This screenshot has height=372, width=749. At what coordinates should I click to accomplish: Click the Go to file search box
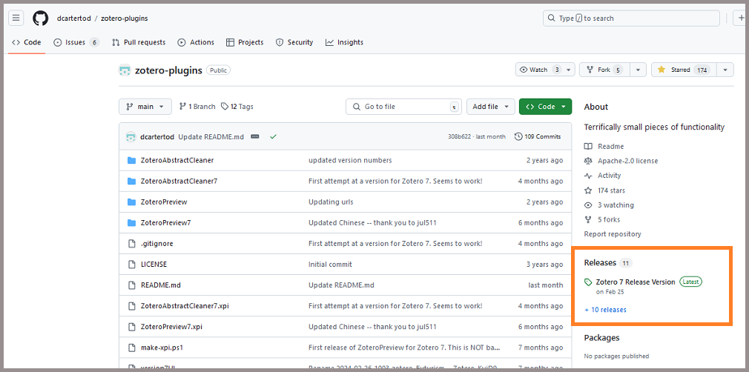403,107
